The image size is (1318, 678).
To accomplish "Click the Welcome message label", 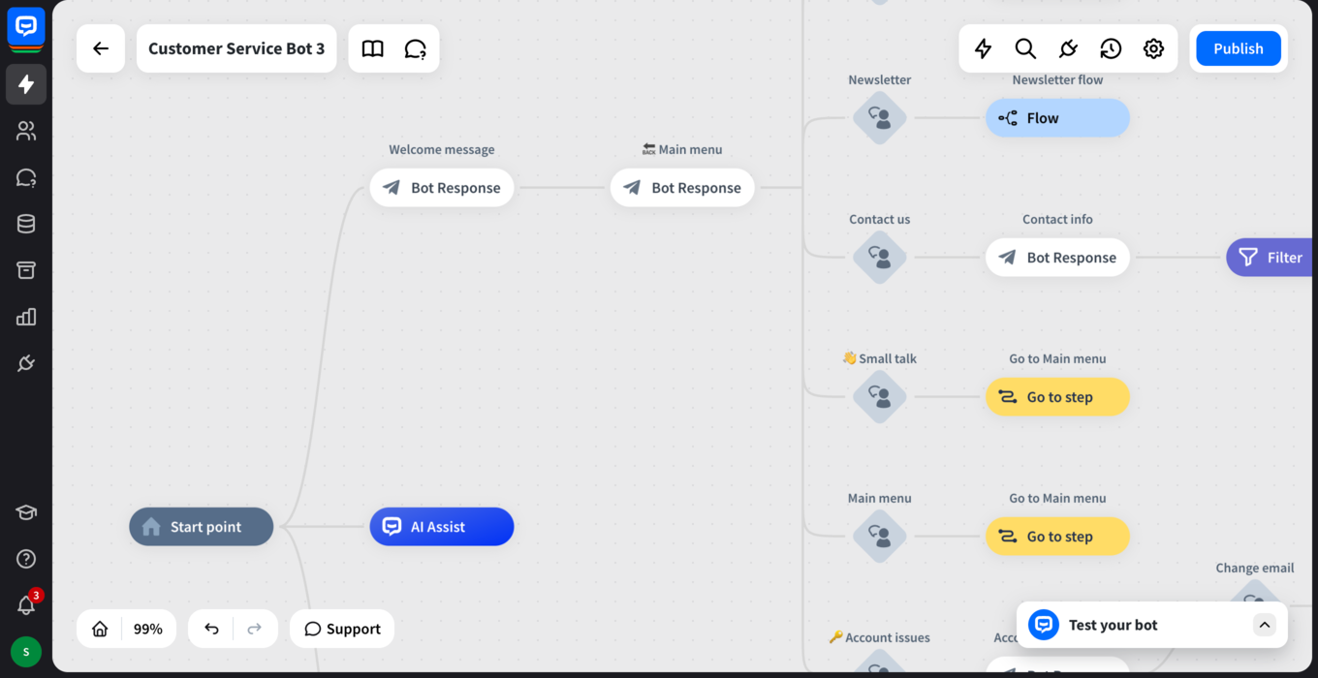I will tap(442, 149).
